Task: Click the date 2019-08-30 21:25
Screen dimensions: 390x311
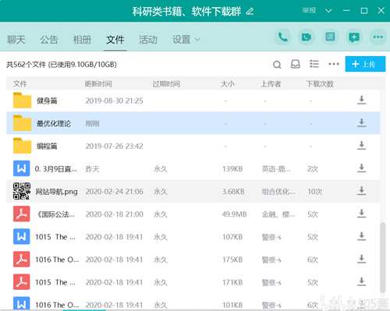Action: pos(115,101)
